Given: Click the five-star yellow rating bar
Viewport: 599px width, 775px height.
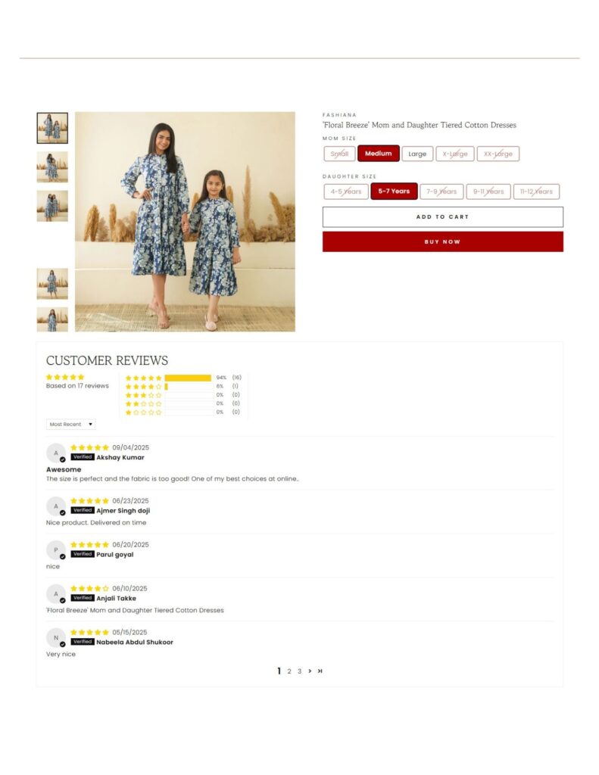Looking at the screenshot, I should click(x=188, y=378).
